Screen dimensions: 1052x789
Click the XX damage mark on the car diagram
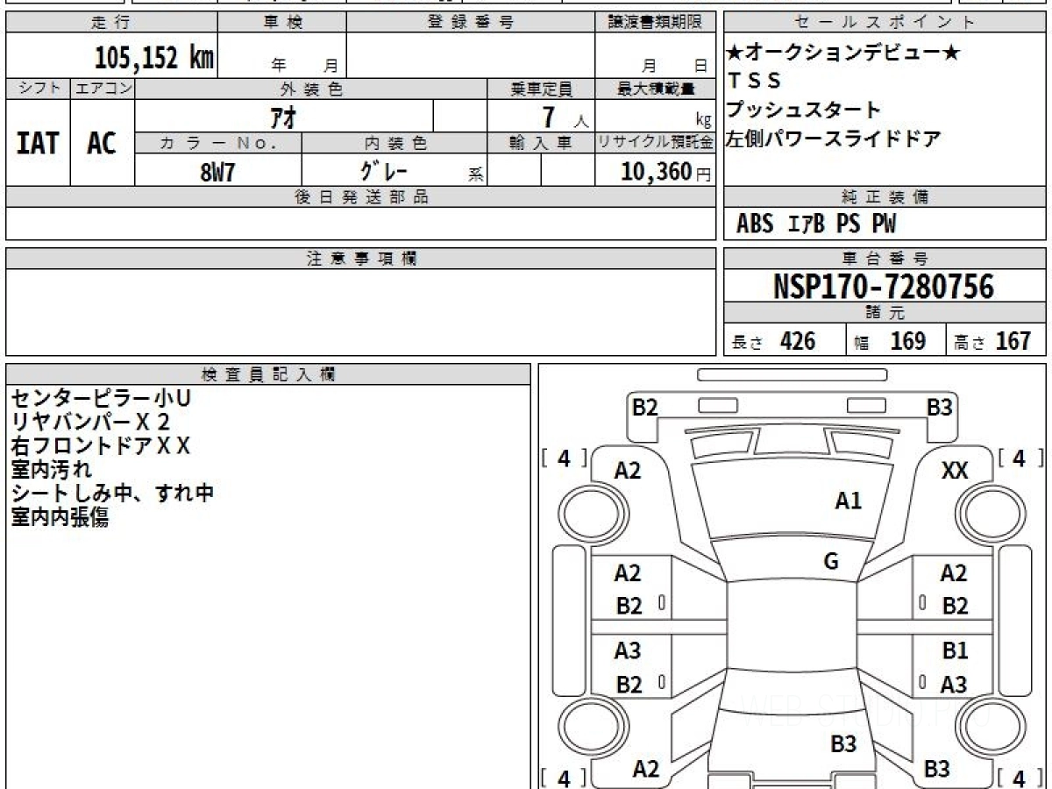954,471
